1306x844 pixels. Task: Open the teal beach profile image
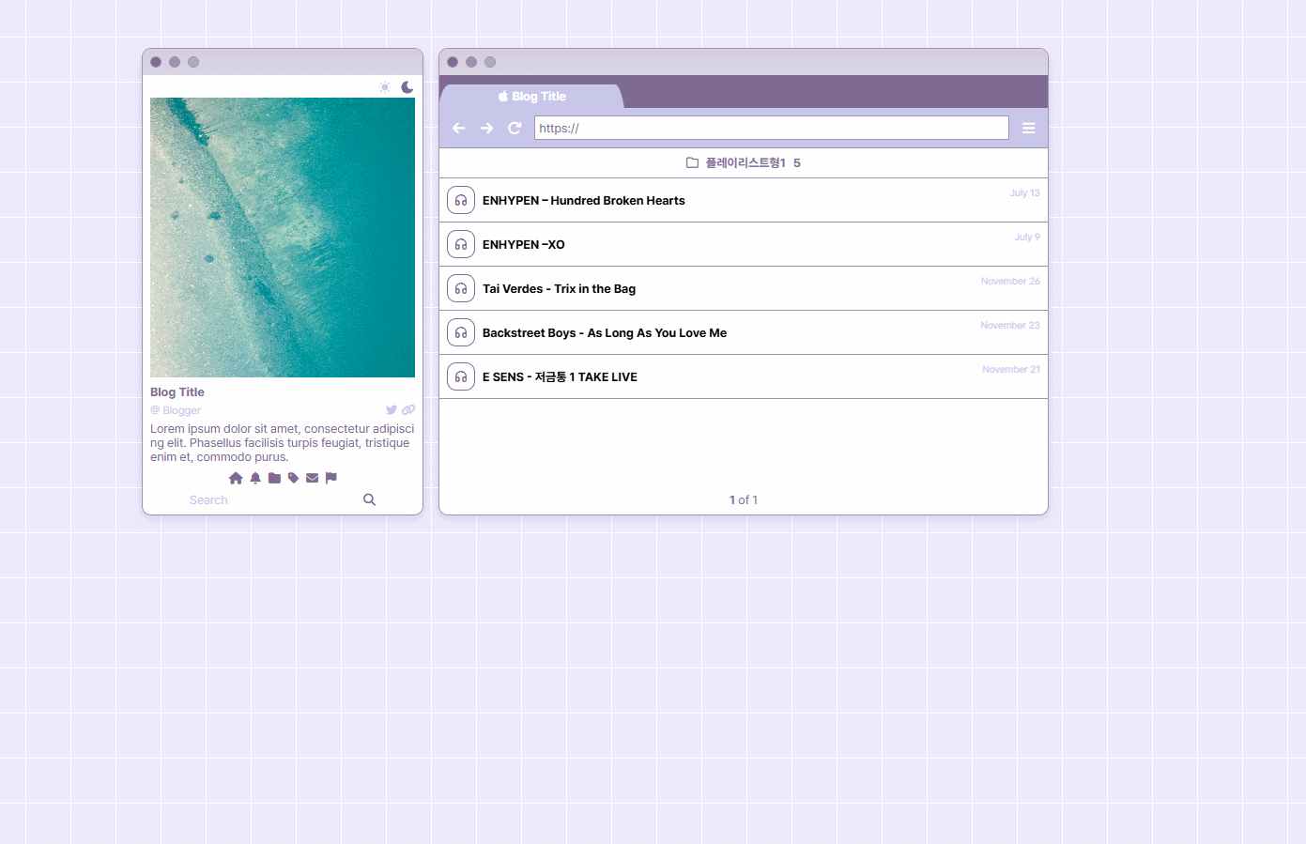click(x=283, y=238)
